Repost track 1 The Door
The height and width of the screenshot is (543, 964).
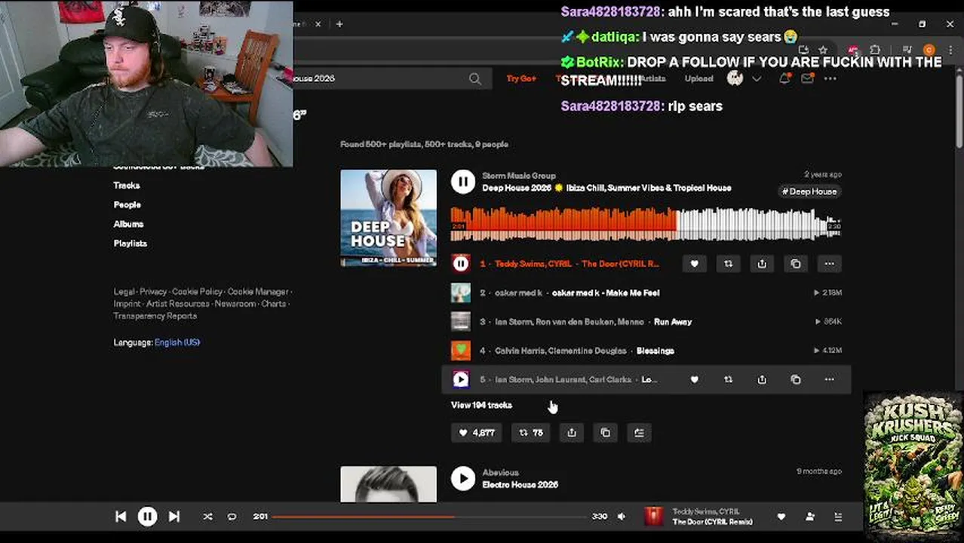pyautogui.click(x=729, y=263)
